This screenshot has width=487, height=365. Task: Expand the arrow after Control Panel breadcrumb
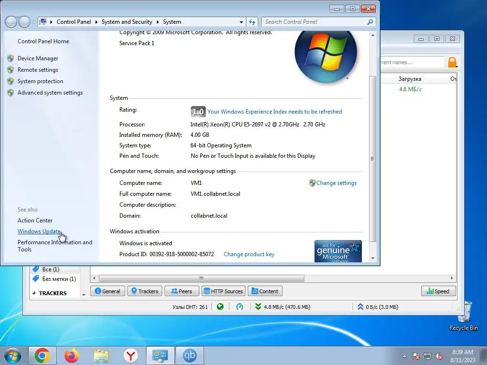96,22
